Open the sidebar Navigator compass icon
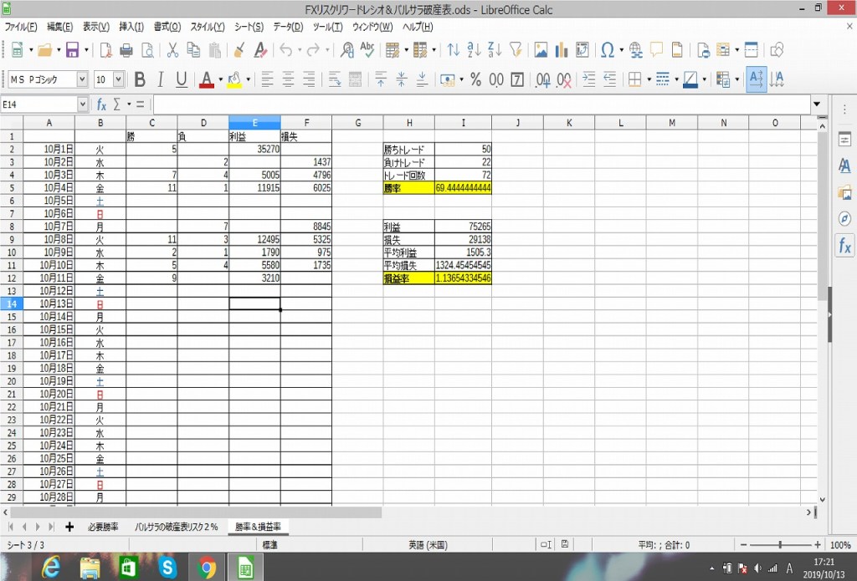Viewport: 857px width, 581px height. [x=844, y=219]
